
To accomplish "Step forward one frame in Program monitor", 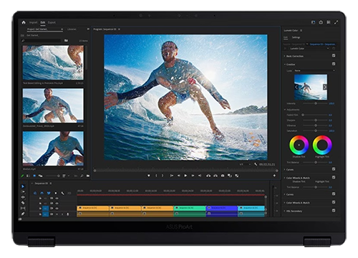I will [x=193, y=176].
